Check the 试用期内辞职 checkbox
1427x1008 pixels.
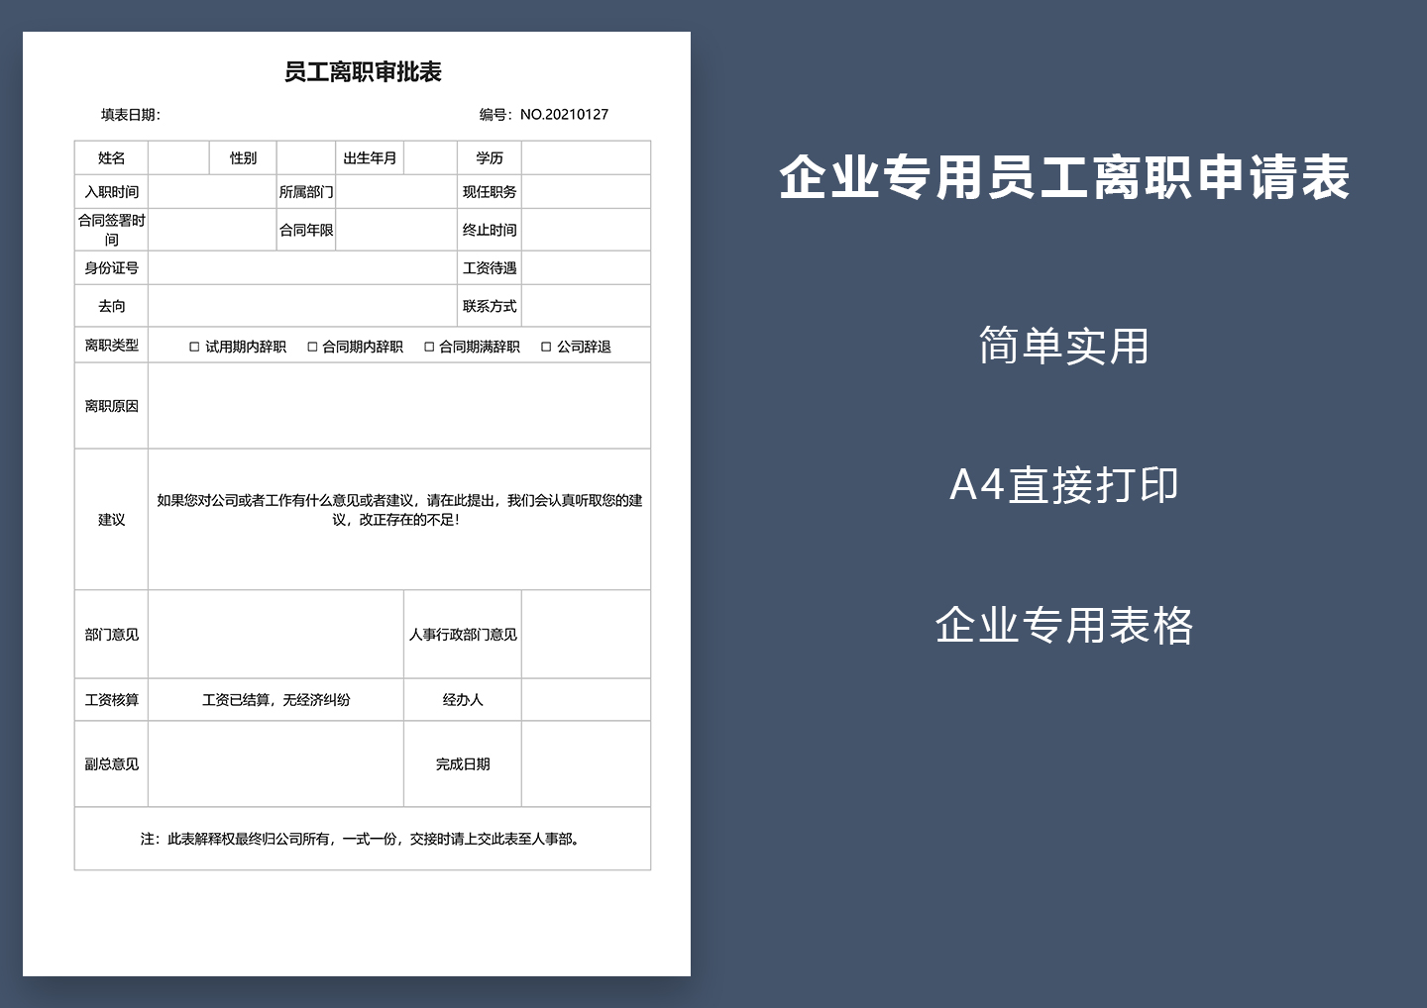pyautogui.click(x=194, y=347)
